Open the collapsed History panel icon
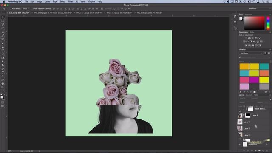Image resolution: width=272 pixels, height=153 pixels. [235, 17]
